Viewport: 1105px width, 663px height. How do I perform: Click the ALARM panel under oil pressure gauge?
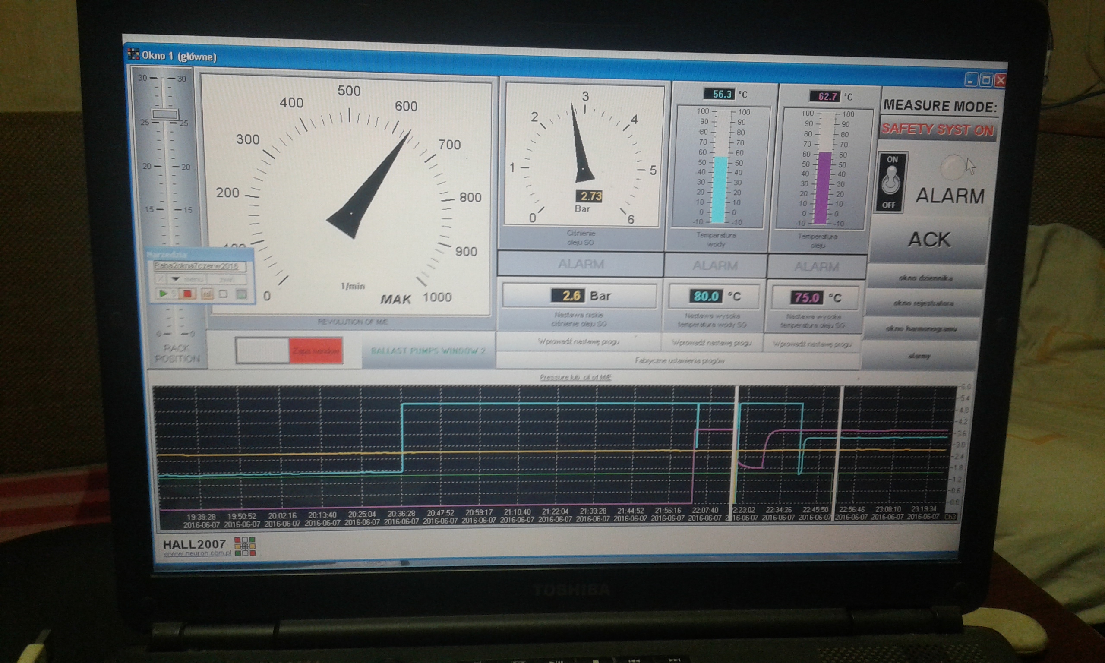pos(581,265)
